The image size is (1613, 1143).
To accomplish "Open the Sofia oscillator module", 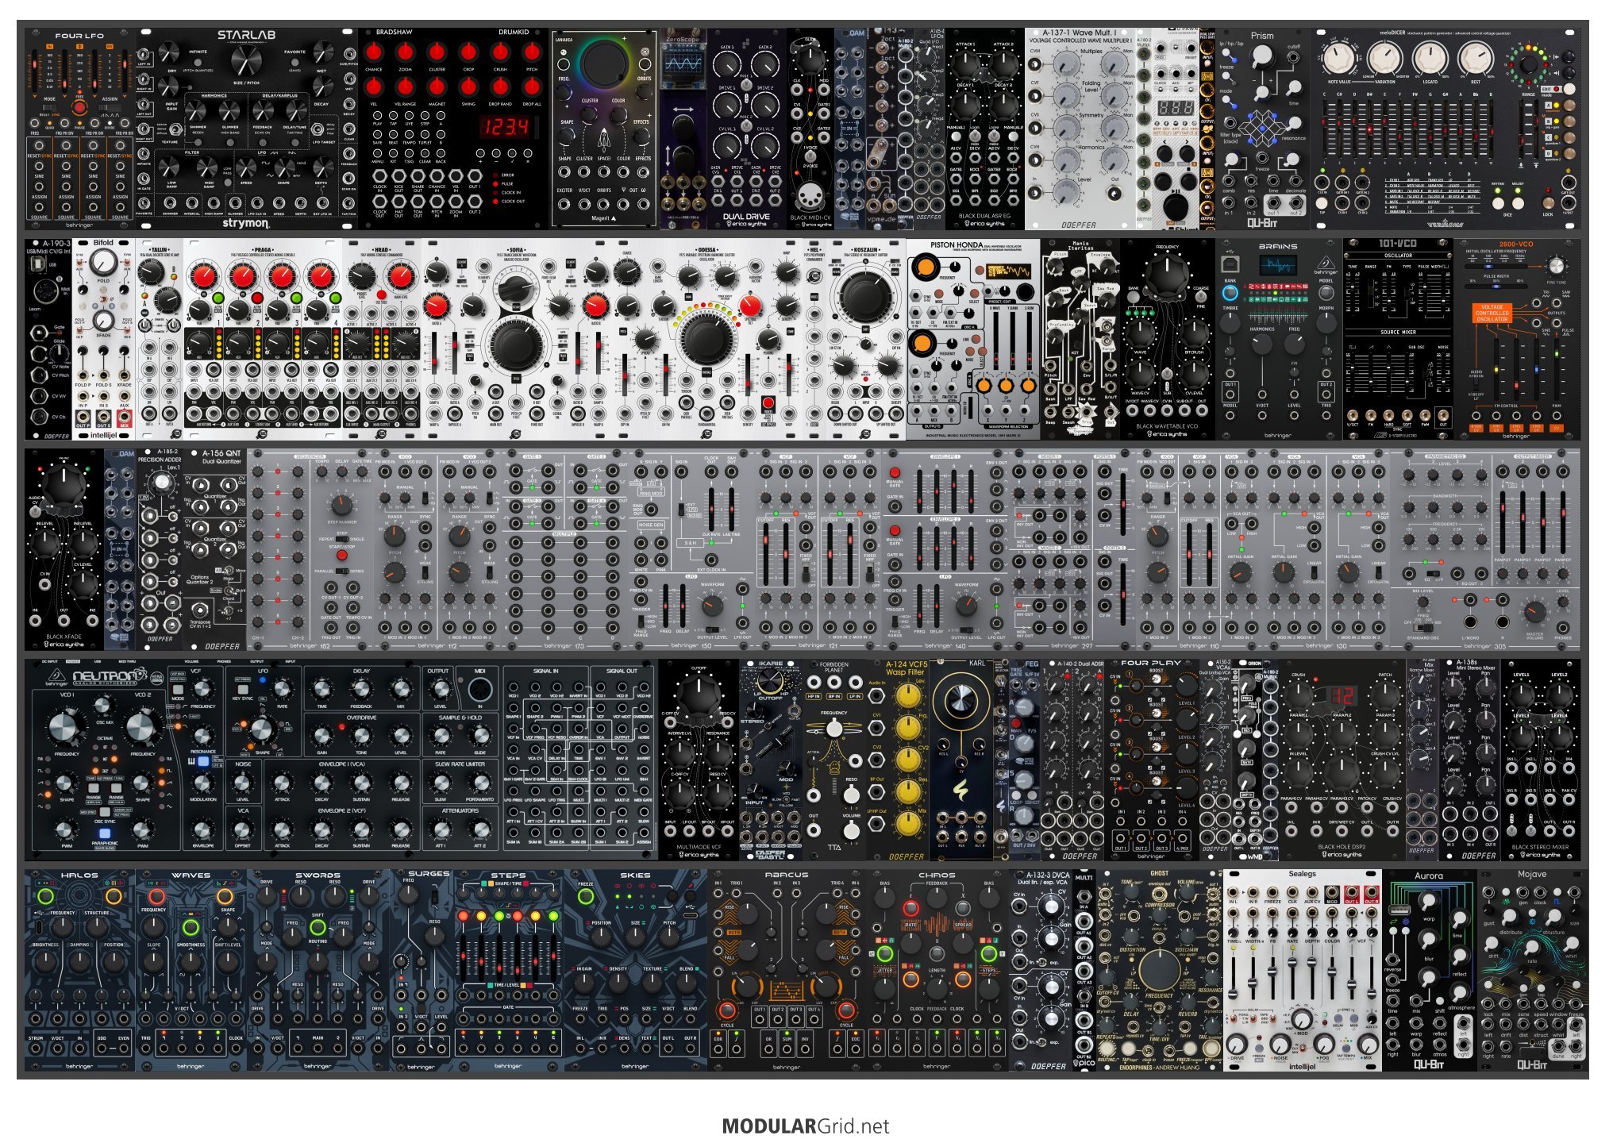I will coord(517,339).
